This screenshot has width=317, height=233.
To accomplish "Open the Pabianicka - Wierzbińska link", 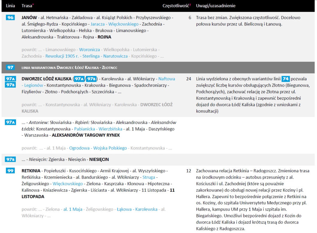I will tap(98, 129).
